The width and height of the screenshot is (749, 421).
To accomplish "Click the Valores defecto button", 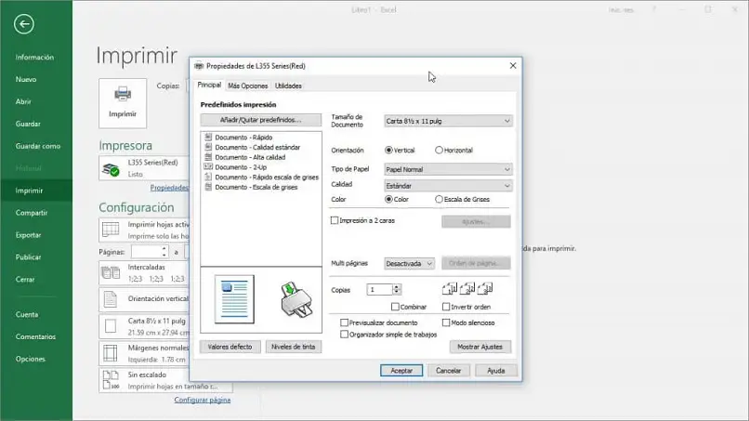I will [x=230, y=347].
